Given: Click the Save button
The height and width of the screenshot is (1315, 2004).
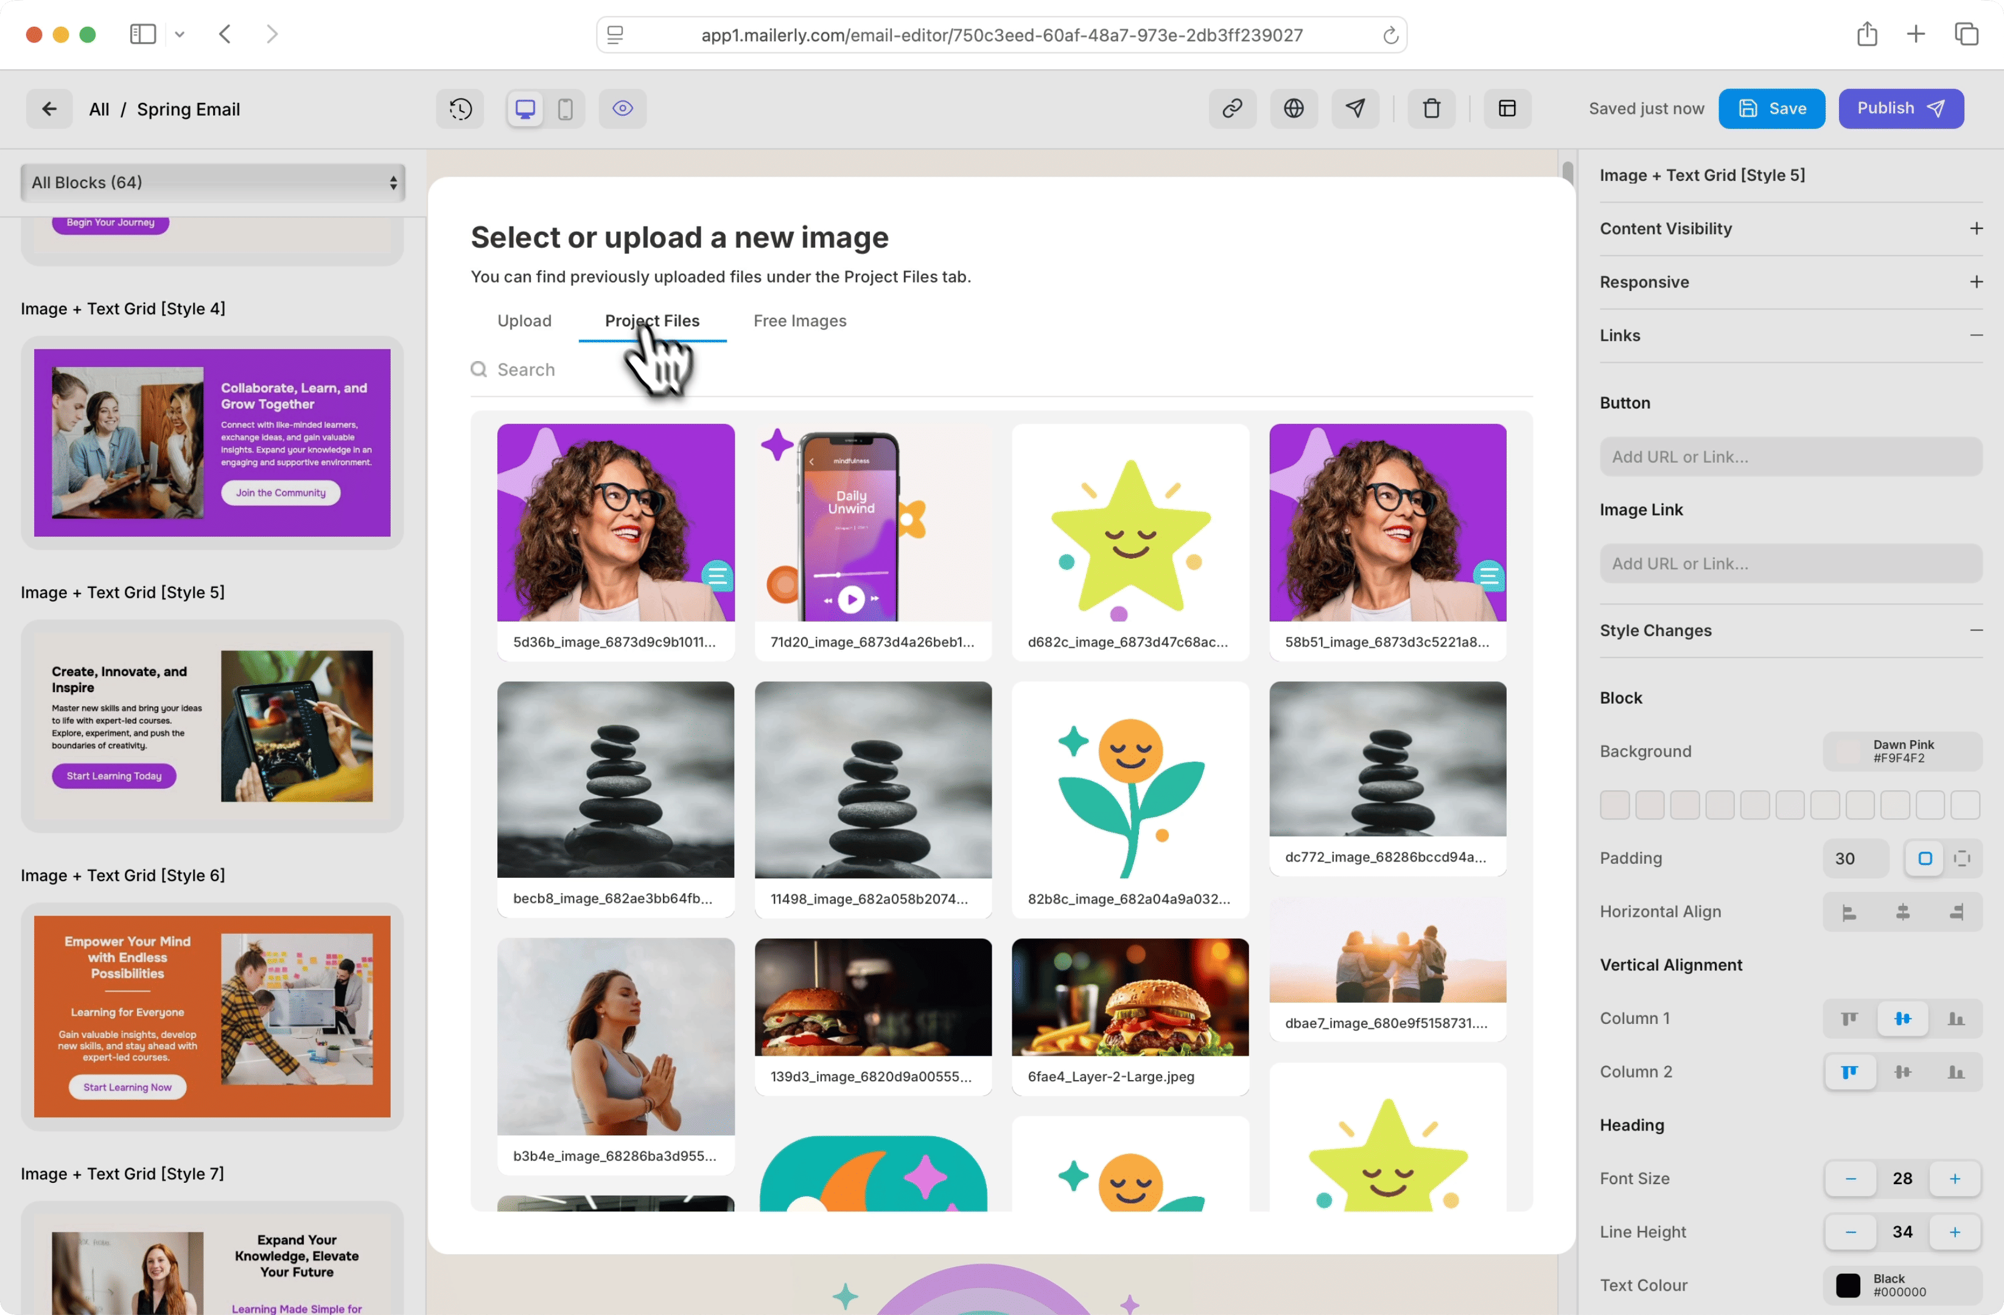Looking at the screenshot, I should (x=1771, y=108).
